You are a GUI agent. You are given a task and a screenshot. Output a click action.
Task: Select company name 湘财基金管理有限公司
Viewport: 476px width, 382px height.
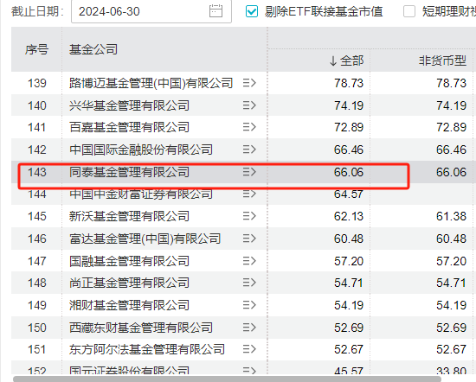129,305
